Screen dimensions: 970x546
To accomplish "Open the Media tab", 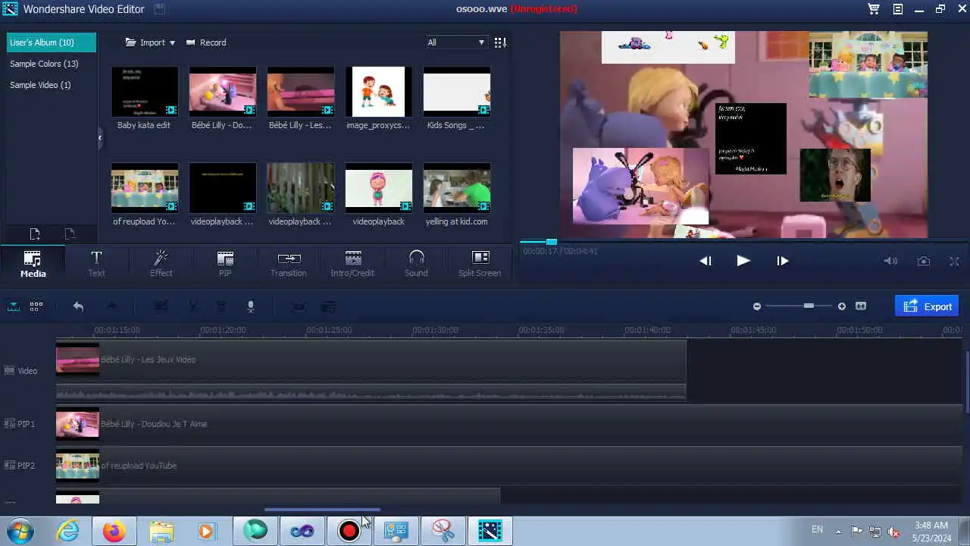I will pyautogui.click(x=33, y=263).
